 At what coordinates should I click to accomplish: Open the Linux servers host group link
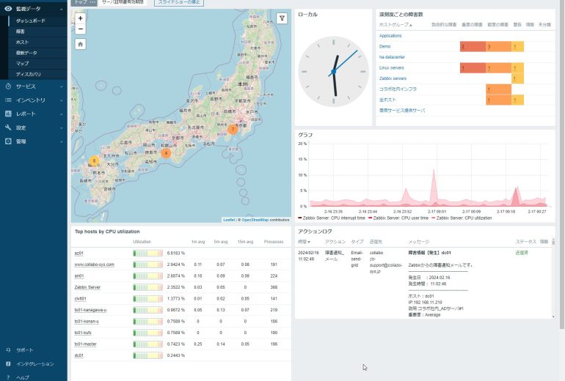click(391, 67)
